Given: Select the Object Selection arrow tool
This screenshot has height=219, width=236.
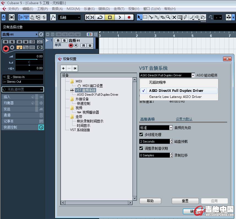Looking at the screenshot, I should click(139, 17).
